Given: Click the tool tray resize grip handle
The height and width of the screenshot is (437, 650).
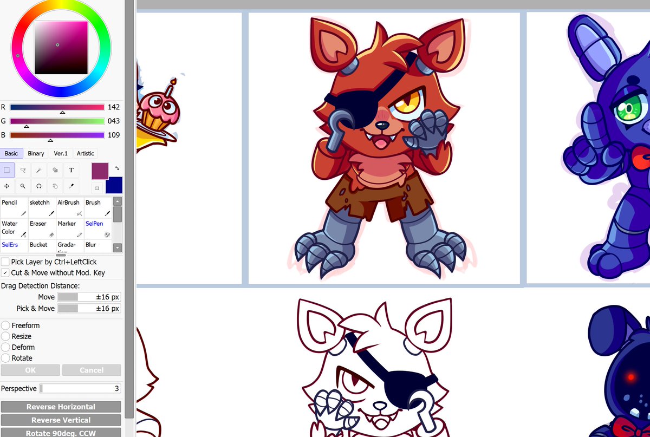Looking at the screenshot, I should [61, 255].
